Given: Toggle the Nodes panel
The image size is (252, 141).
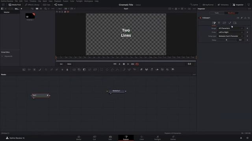Looking at the screenshot, I should [x=59, y=5].
